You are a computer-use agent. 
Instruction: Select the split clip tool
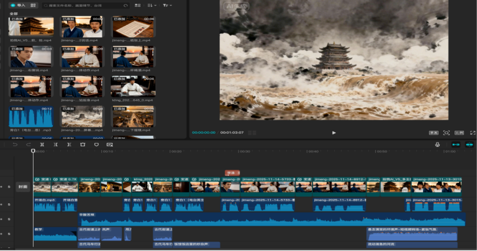pyautogui.click(x=42, y=144)
